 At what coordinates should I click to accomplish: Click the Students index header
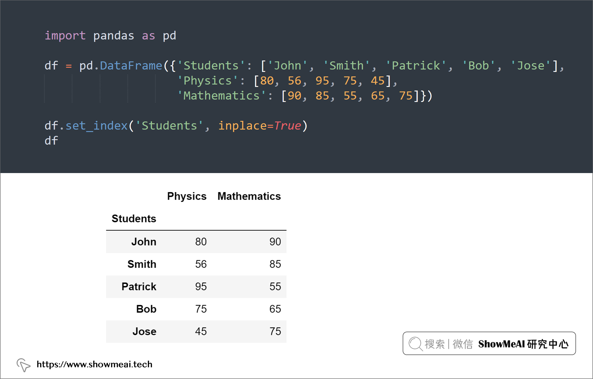134,219
